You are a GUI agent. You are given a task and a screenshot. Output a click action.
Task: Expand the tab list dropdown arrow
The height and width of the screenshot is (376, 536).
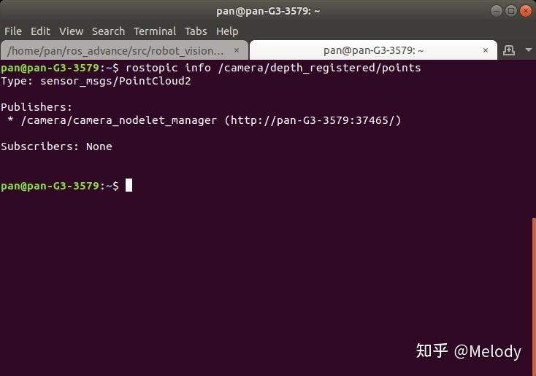point(528,50)
